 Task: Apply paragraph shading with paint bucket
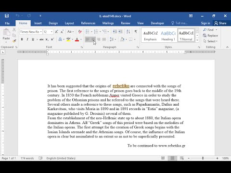pos(122,39)
